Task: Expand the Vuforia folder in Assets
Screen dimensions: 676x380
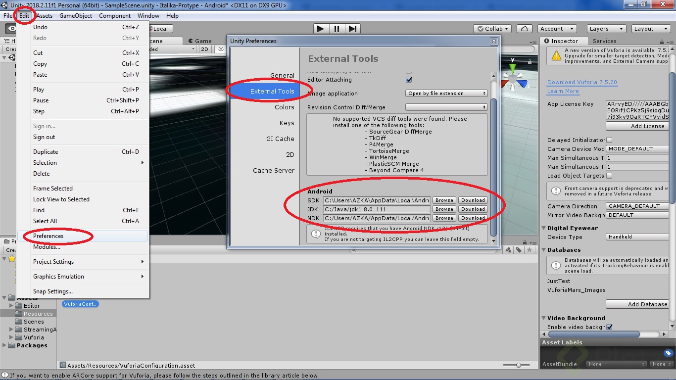Action: click(12, 337)
